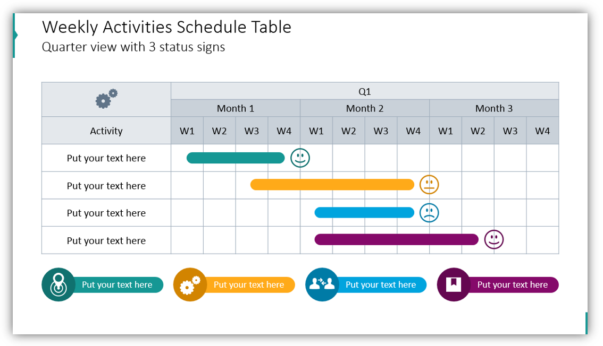This screenshot has height=346, width=603.
Task: Click the purple smiley status face
Action: [x=494, y=239]
